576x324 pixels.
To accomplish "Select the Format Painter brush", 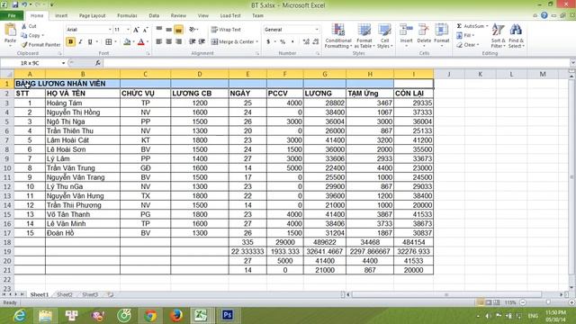I will coord(24,44).
